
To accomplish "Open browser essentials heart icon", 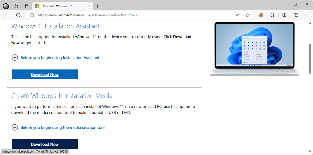I will tap(296, 15).
